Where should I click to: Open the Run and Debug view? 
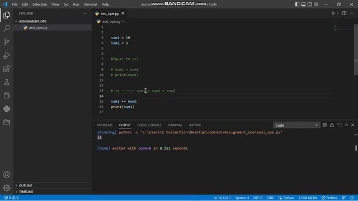coord(7,55)
